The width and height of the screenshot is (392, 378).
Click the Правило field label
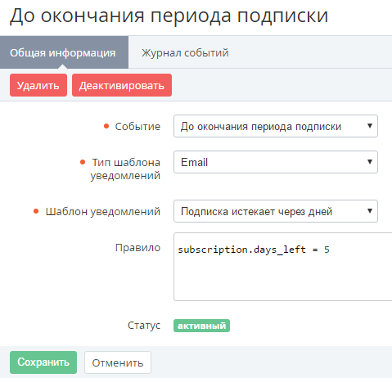click(137, 248)
